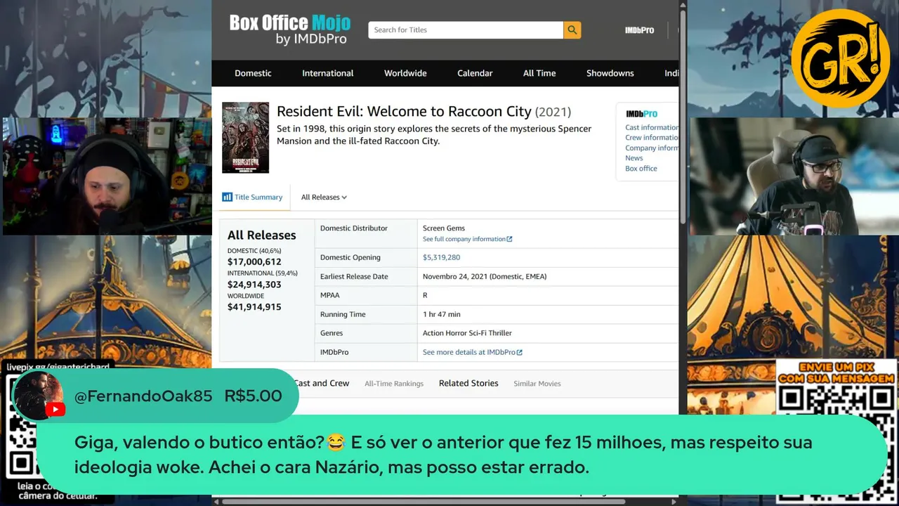899x506 pixels.
Task: Click the Resident Evil movie poster
Action: click(x=245, y=138)
